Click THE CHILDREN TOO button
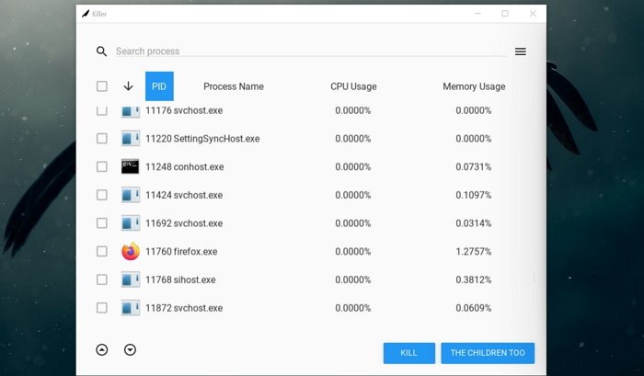The width and height of the screenshot is (644, 376). pyautogui.click(x=488, y=353)
